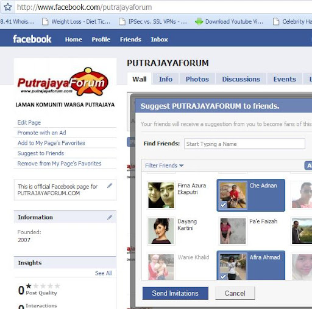Open the Inbox menu item
Viewport: 312px width, 309px height.
pyautogui.click(x=159, y=40)
